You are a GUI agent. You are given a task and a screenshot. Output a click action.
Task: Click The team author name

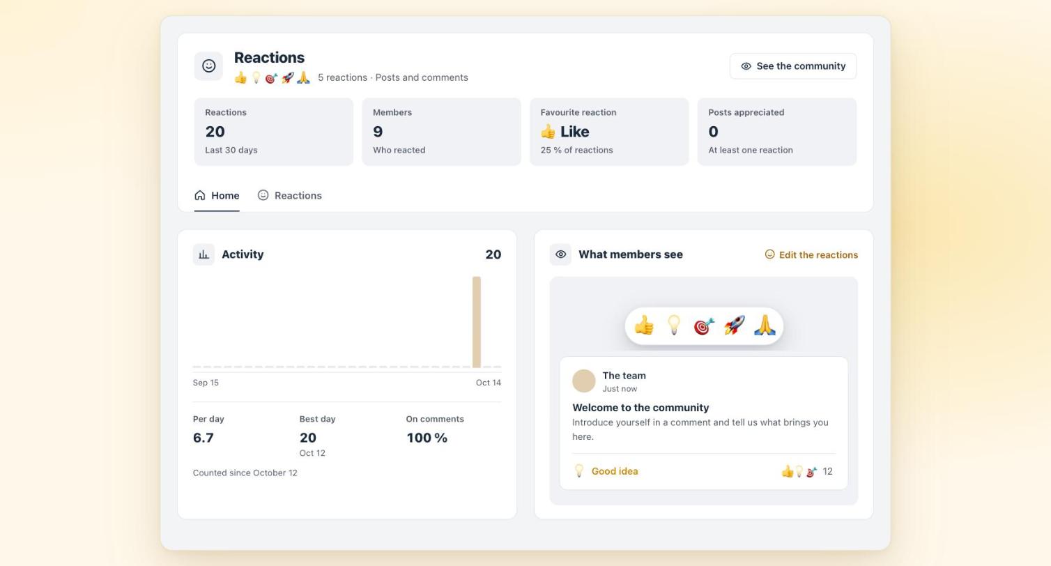[624, 376]
